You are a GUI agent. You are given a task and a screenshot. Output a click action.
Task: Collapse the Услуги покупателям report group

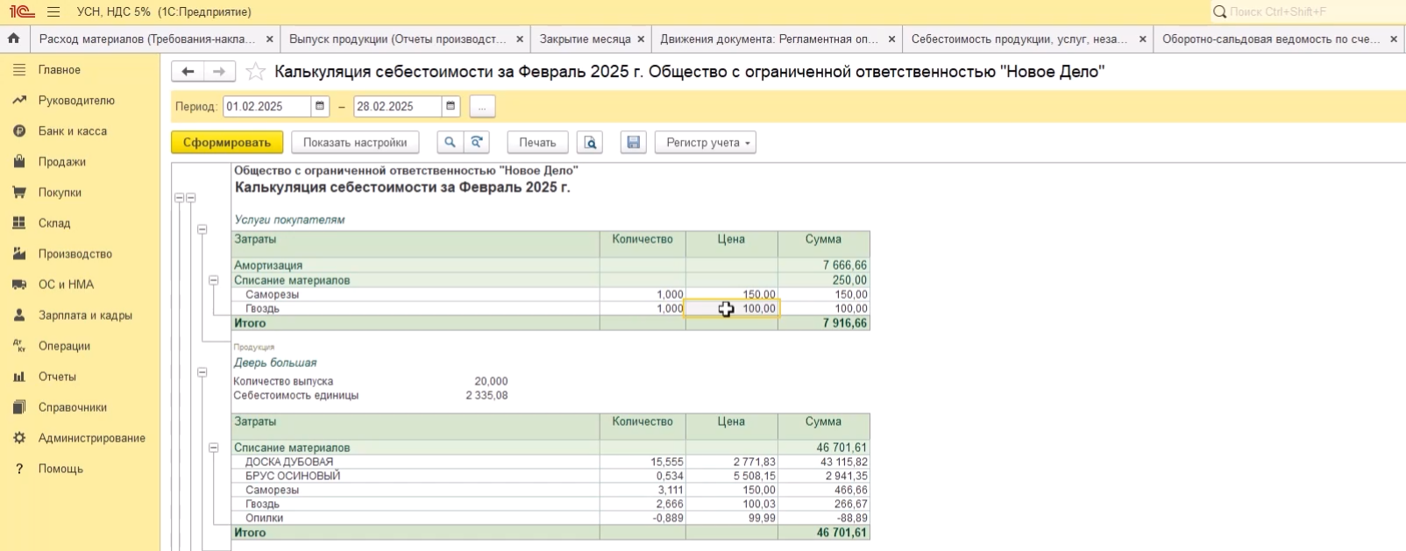tap(202, 230)
